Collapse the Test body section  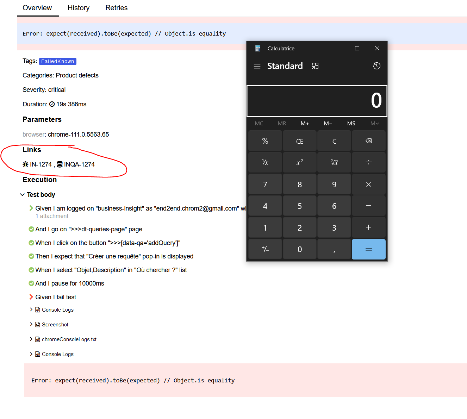(x=23, y=195)
